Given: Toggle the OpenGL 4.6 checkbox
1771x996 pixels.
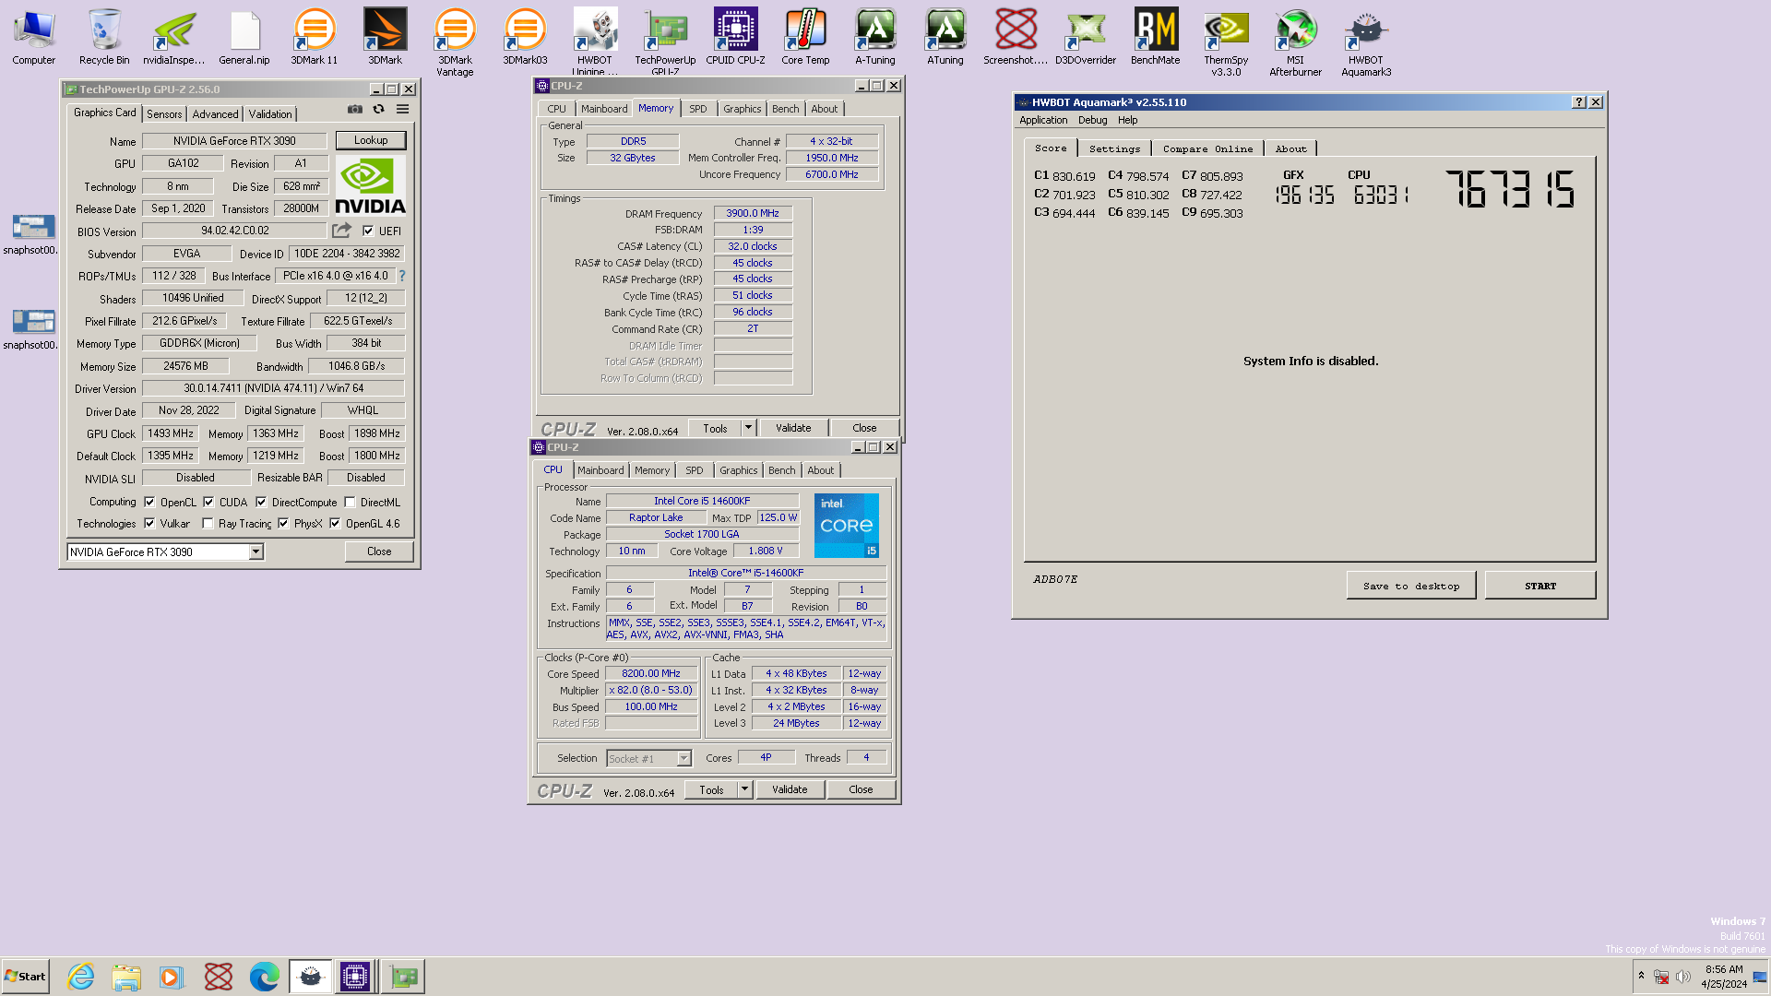Looking at the screenshot, I should (x=335, y=523).
